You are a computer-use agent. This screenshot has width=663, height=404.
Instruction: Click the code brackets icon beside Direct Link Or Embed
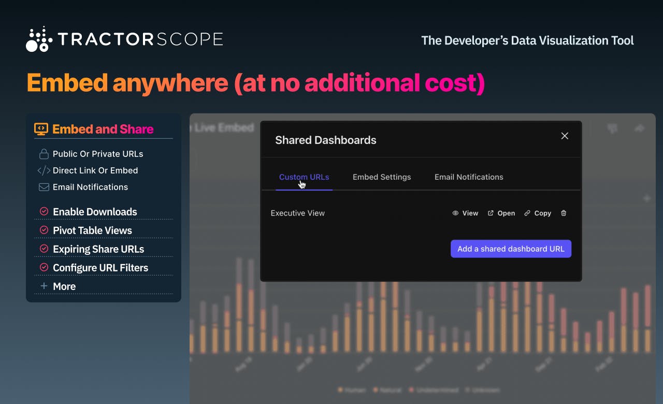pyautogui.click(x=44, y=170)
